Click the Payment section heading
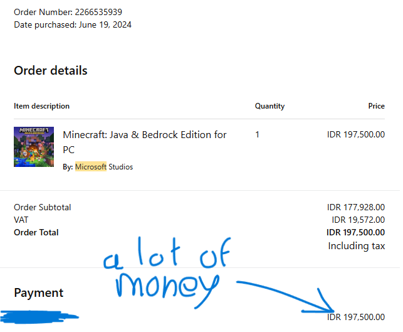The height and width of the screenshot is (332, 403). (x=39, y=293)
